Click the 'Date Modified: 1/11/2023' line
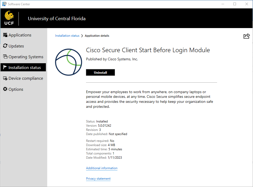The width and height of the screenshot is (253, 187). [x=104, y=157]
